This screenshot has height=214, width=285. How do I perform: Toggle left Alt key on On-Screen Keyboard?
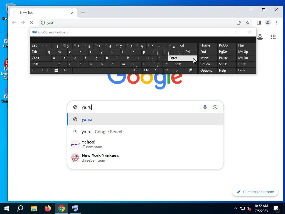[x=67, y=70]
